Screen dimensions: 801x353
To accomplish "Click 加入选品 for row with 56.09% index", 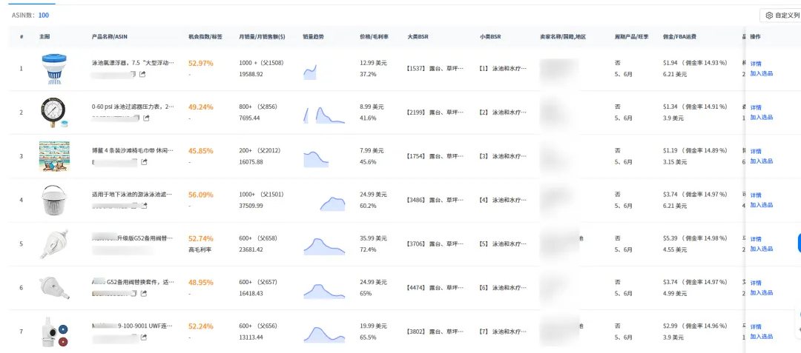I will (x=761, y=205).
